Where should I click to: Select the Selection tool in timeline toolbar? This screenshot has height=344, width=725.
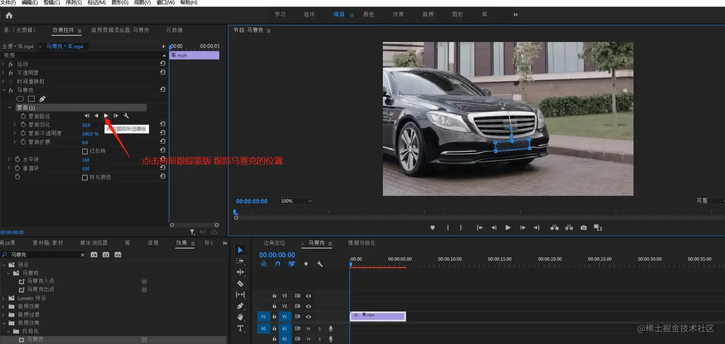point(240,250)
